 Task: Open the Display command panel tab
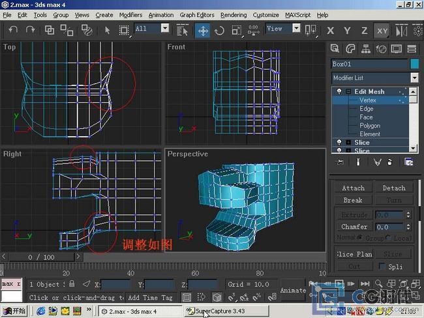coord(396,48)
